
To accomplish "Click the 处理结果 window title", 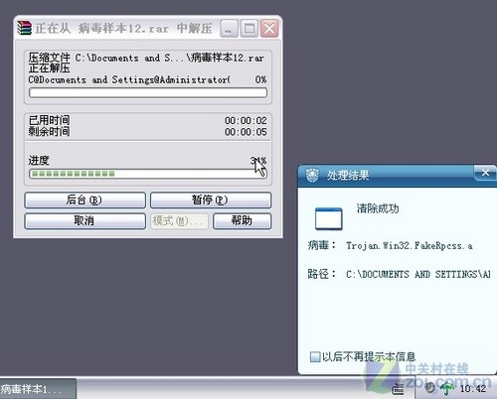I will [x=348, y=175].
